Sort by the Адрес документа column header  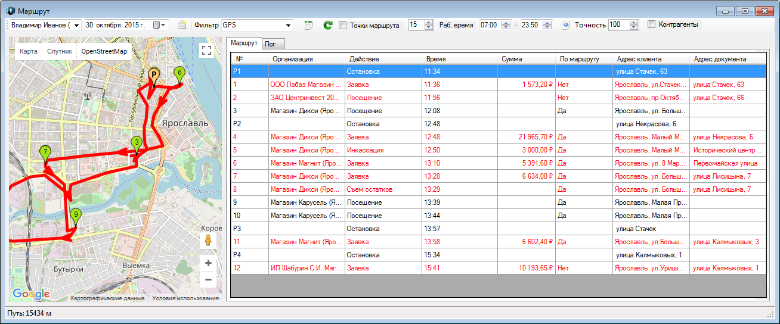728,59
